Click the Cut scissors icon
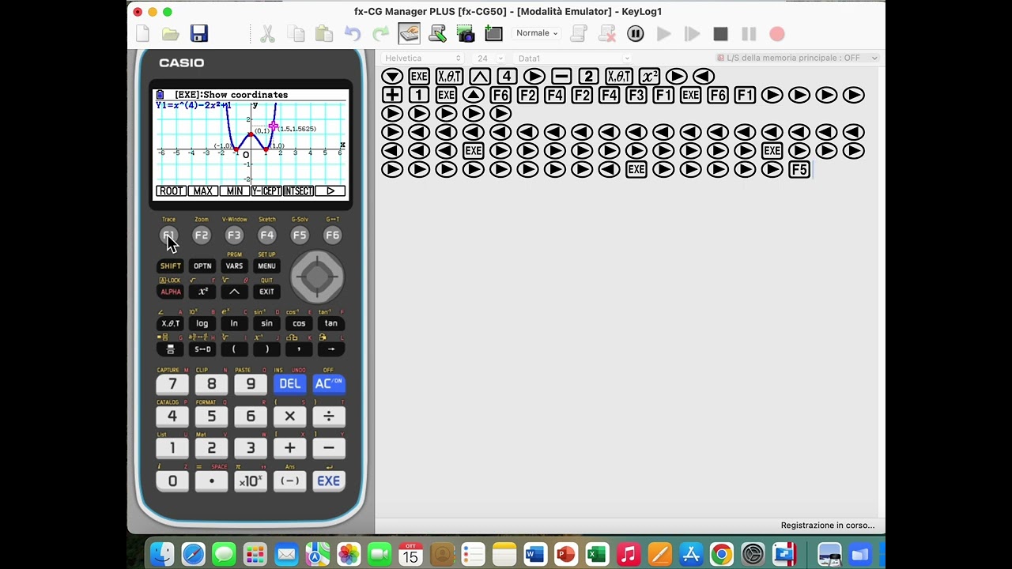Viewport: 1012px width, 569px height. tap(267, 34)
